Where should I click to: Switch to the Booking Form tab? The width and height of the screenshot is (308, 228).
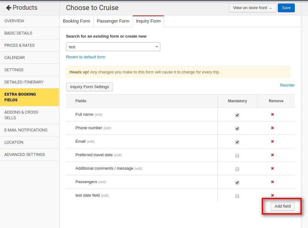[x=76, y=21]
